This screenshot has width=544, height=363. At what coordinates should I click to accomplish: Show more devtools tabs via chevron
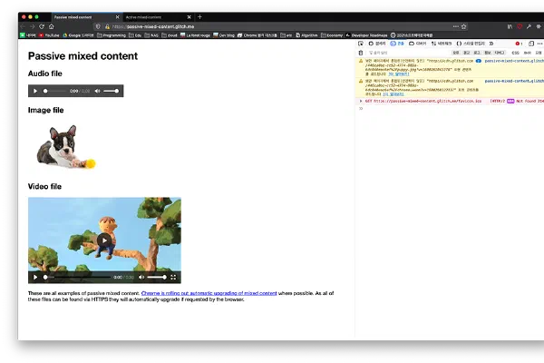491,43
